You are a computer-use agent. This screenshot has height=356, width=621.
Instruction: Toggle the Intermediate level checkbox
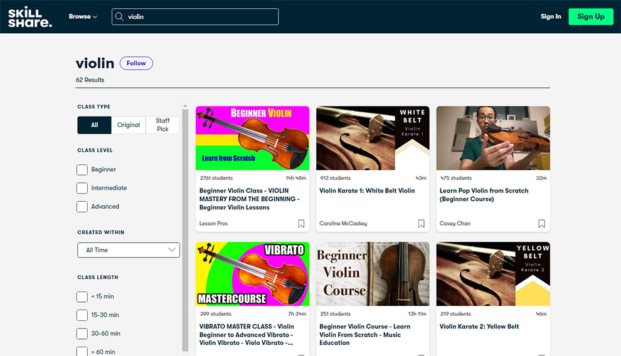[x=82, y=188]
